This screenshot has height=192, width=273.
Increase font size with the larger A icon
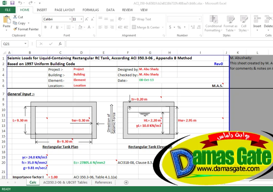pos(87,19)
